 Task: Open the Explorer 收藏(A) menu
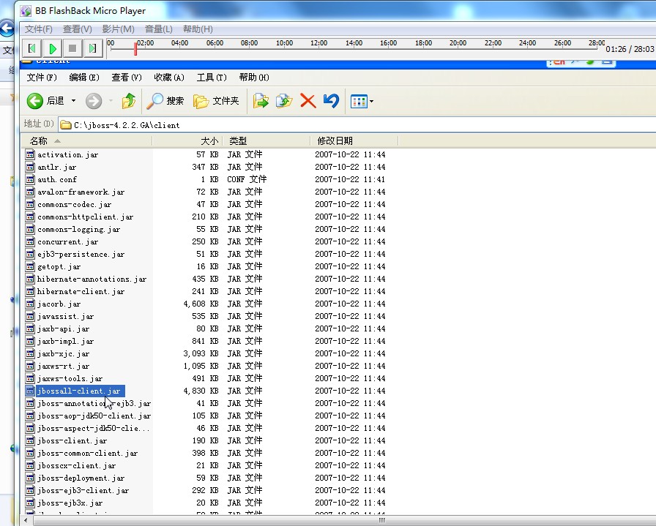coord(169,78)
